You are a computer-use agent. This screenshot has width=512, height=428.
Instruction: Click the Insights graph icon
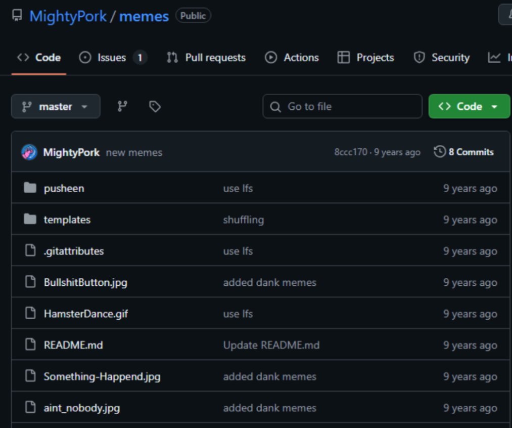[494, 58]
